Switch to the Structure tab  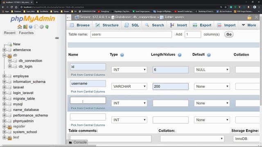click(x=107, y=25)
